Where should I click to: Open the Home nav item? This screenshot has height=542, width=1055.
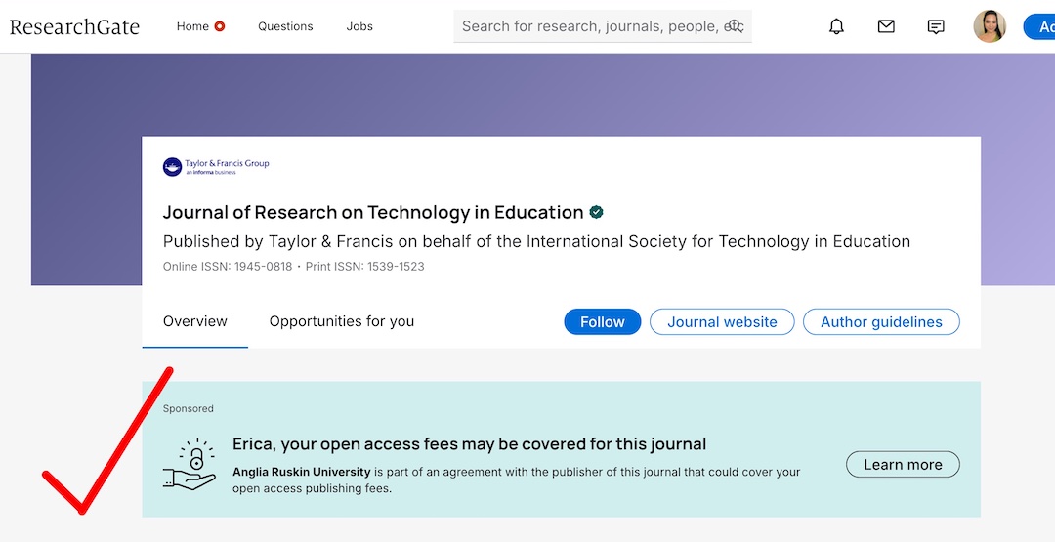[x=192, y=27]
